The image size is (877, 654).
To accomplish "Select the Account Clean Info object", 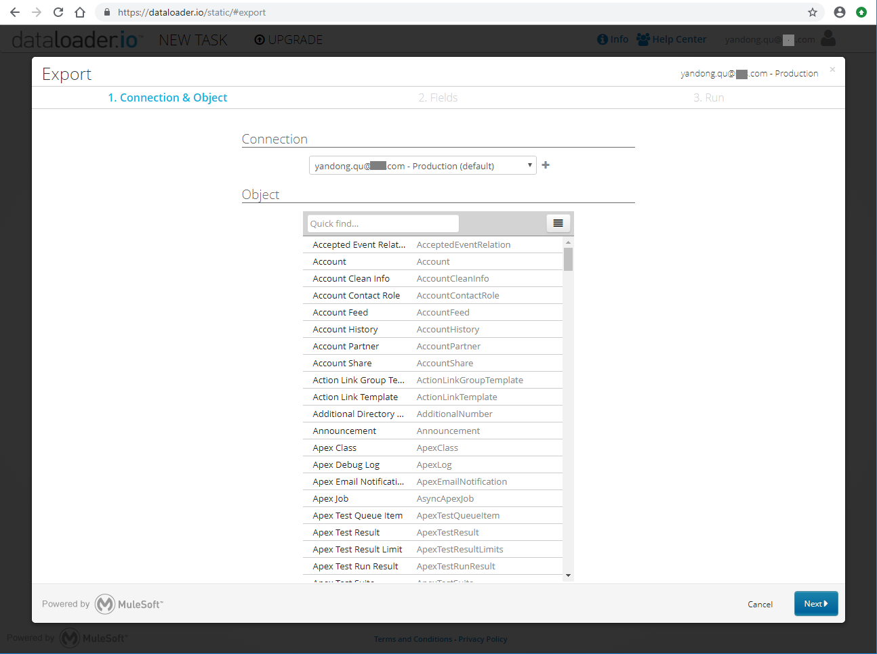I will 432,278.
